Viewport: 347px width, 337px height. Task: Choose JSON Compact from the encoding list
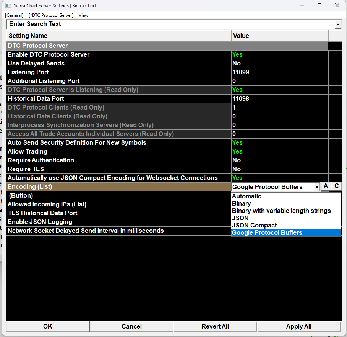(286, 226)
